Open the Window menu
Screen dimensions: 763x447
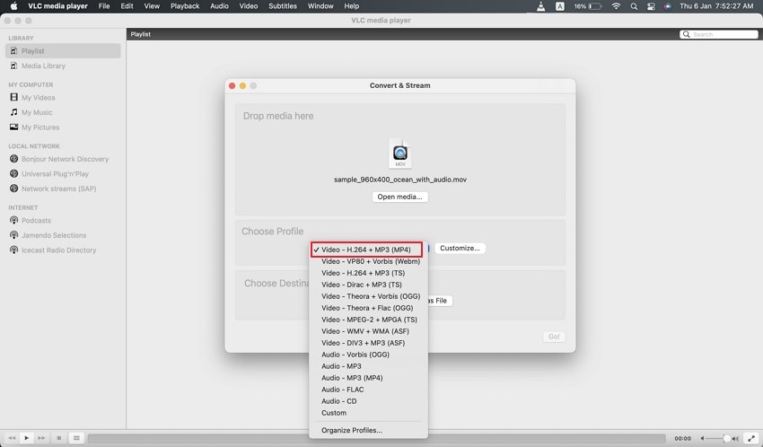320,6
